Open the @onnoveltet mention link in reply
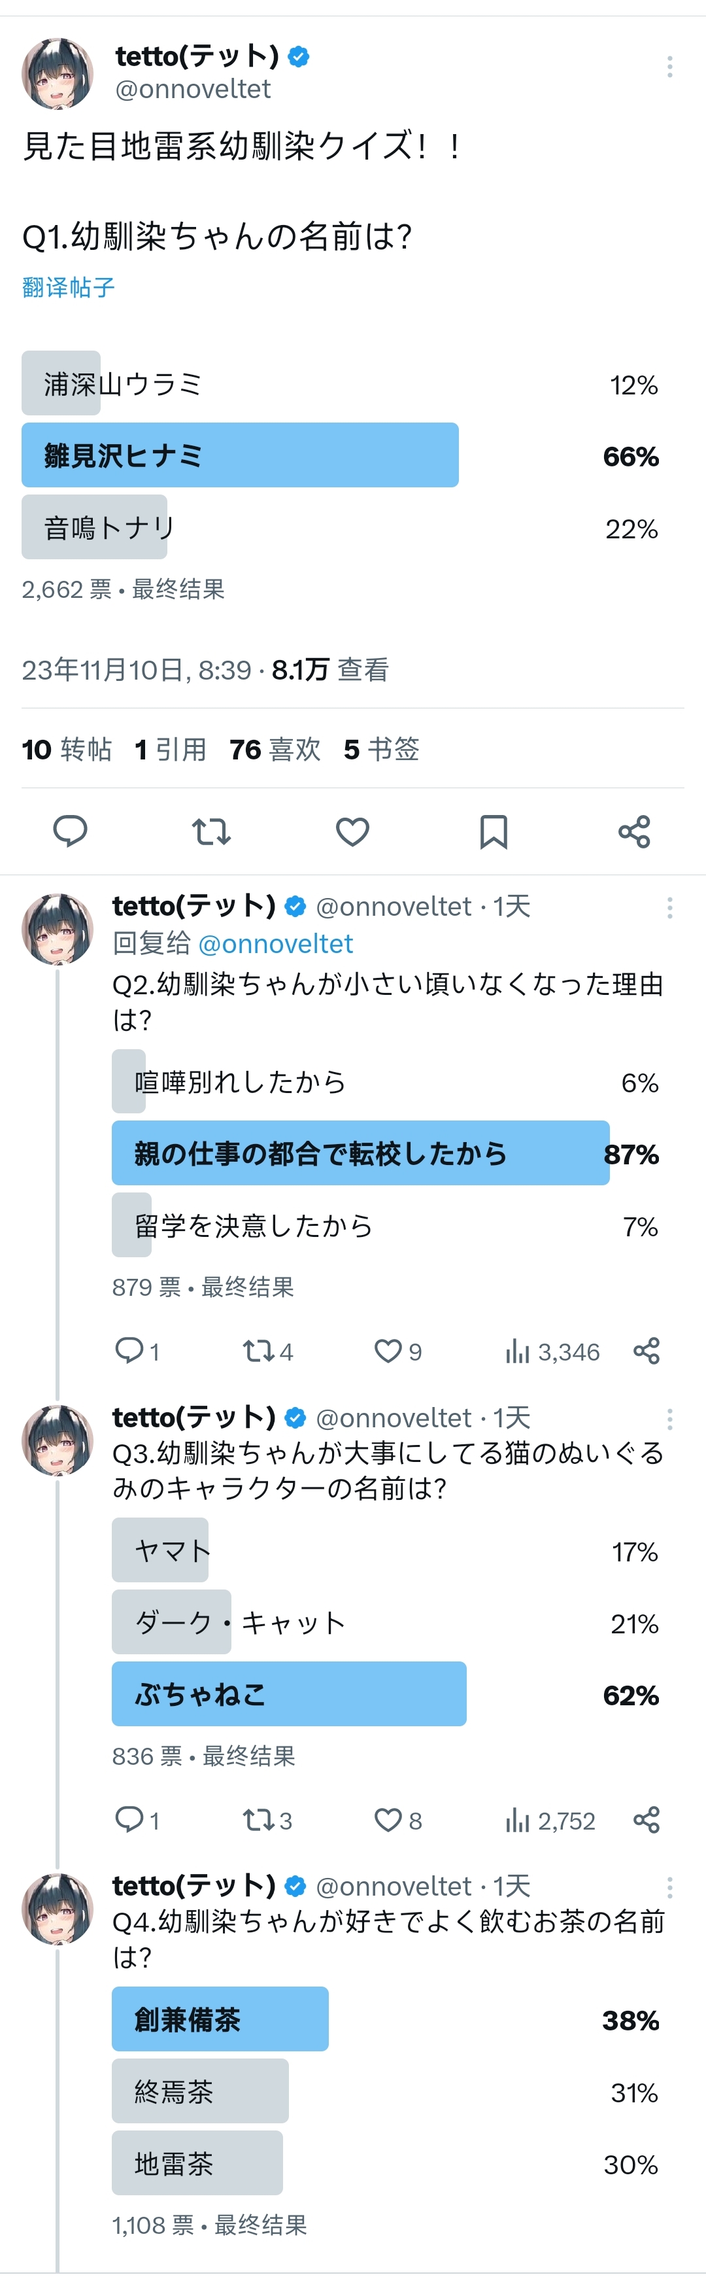 [x=276, y=943]
